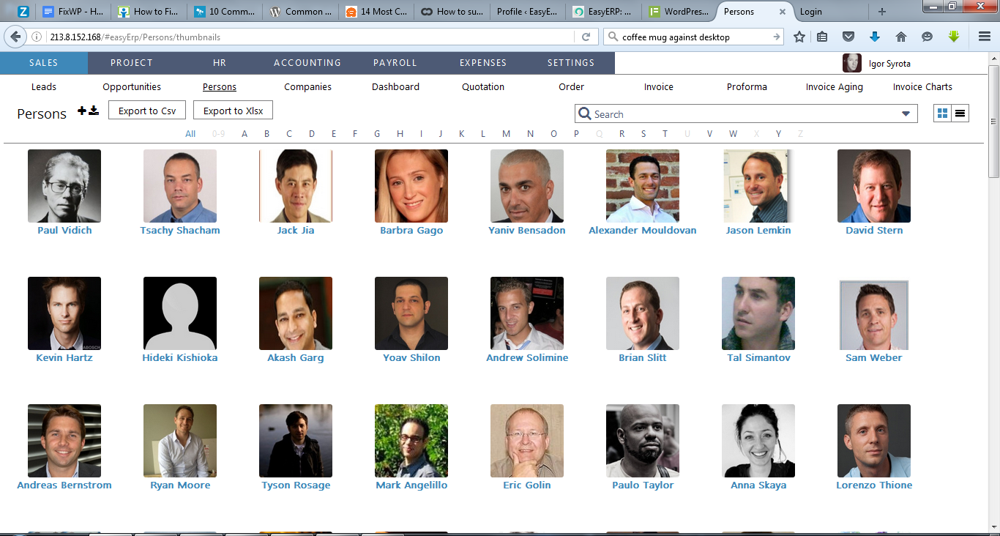Switch to thumbnails grid view

click(943, 113)
